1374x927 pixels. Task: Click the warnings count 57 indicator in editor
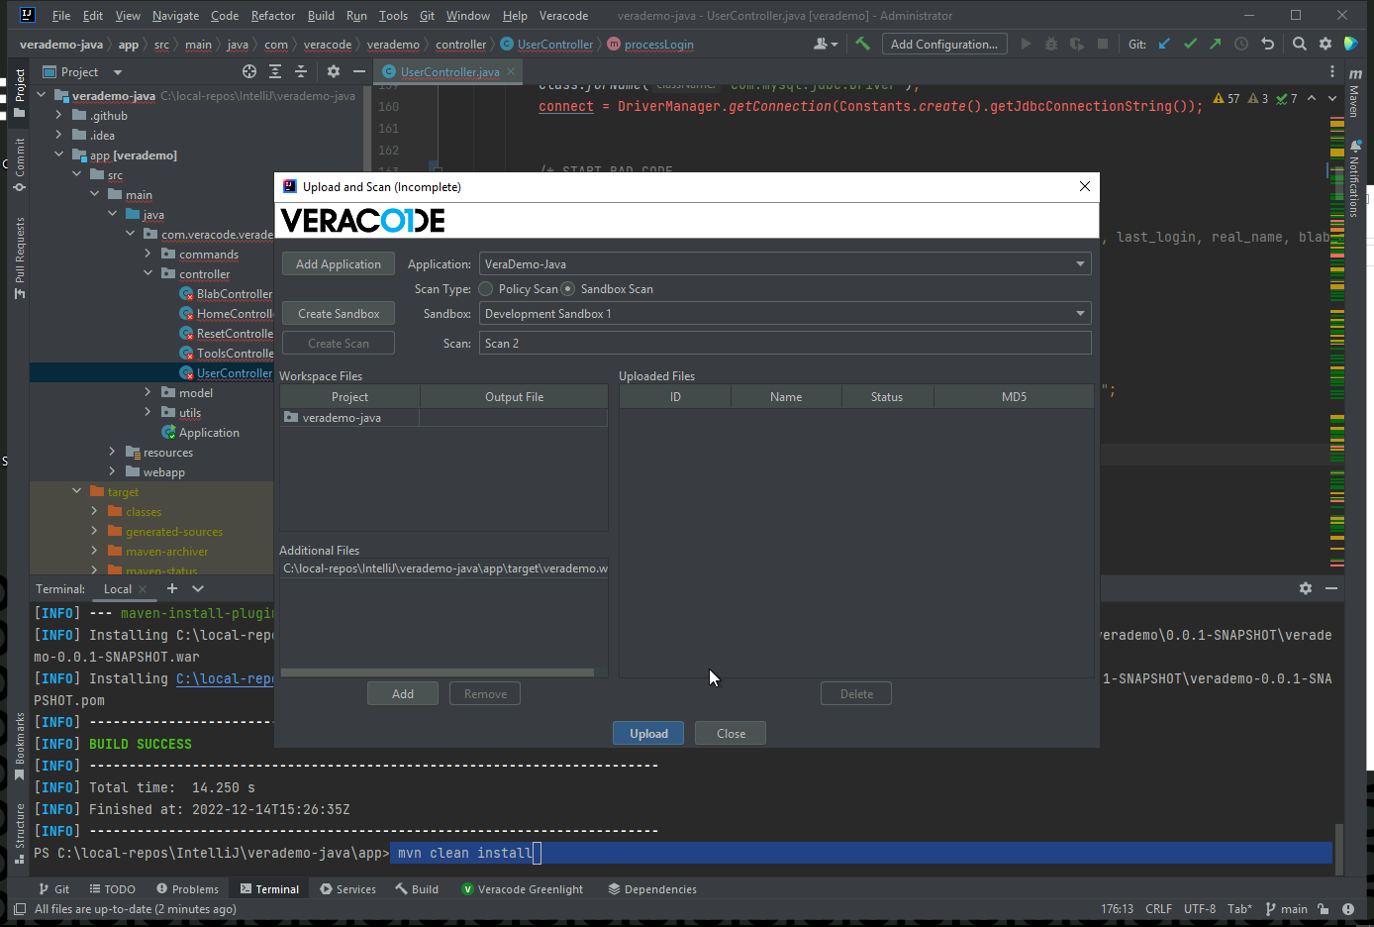coord(1227,98)
